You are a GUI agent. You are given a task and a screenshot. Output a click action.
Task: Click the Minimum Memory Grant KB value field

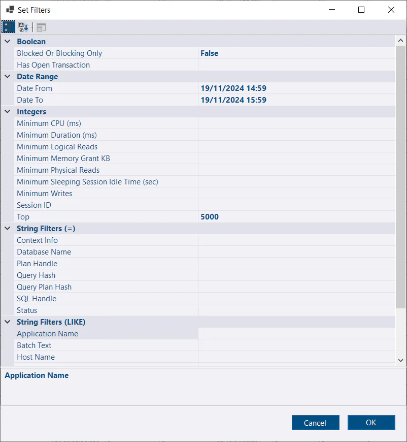tap(296, 159)
